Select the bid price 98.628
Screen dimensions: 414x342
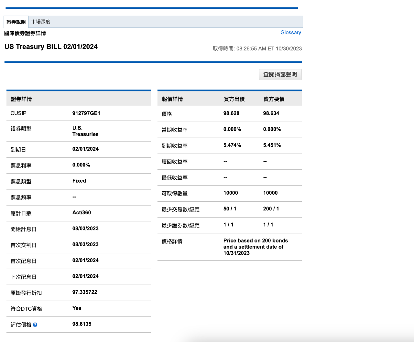tap(231, 113)
